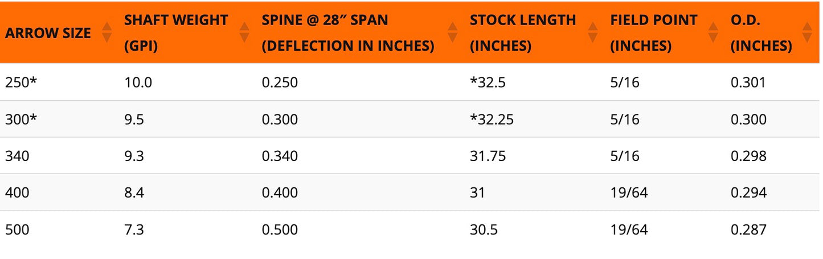
Task: Click the ARROW SIZE column header
Action: [48, 33]
